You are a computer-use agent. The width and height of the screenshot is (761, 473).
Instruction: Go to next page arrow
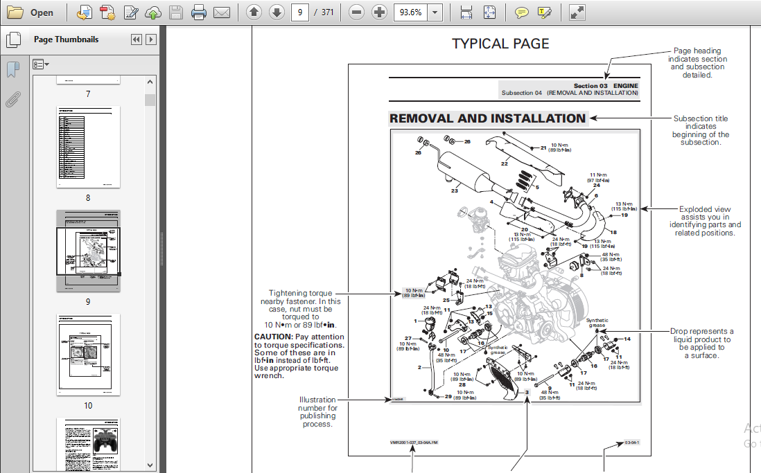pyautogui.click(x=277, y=12)
